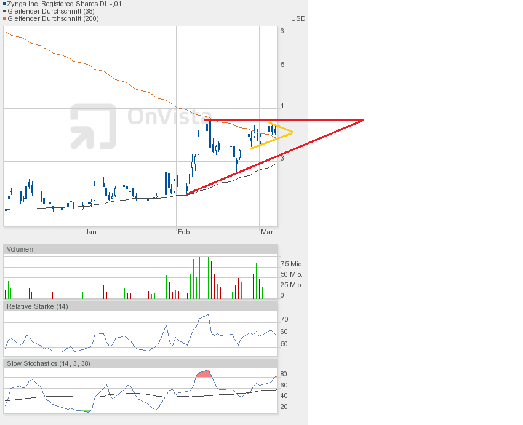Click the orange 200-day average legend square

pos(4,18)
